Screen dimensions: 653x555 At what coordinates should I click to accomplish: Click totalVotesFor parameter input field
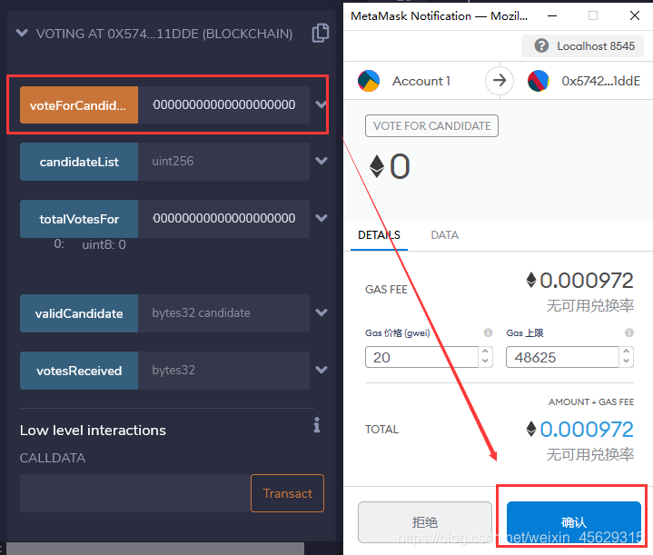point(223,219)
